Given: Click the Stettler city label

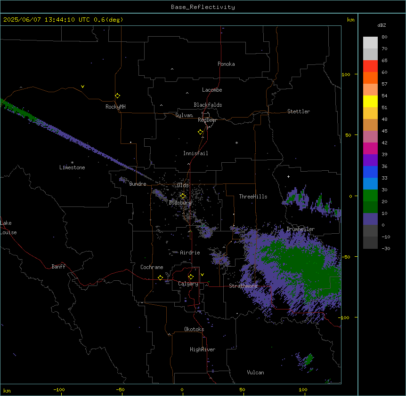Looking at the screenshot, I should (x=298, y=111).
